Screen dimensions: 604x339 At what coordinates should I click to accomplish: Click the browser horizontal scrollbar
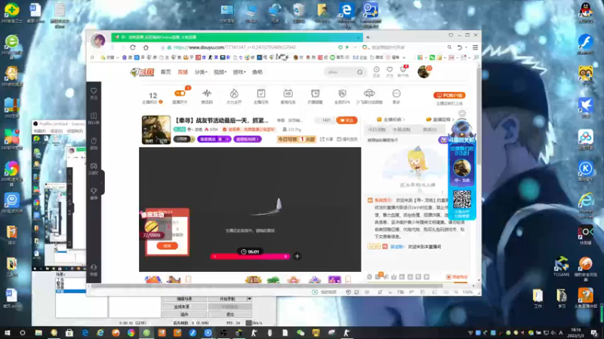tap(266, 286)
